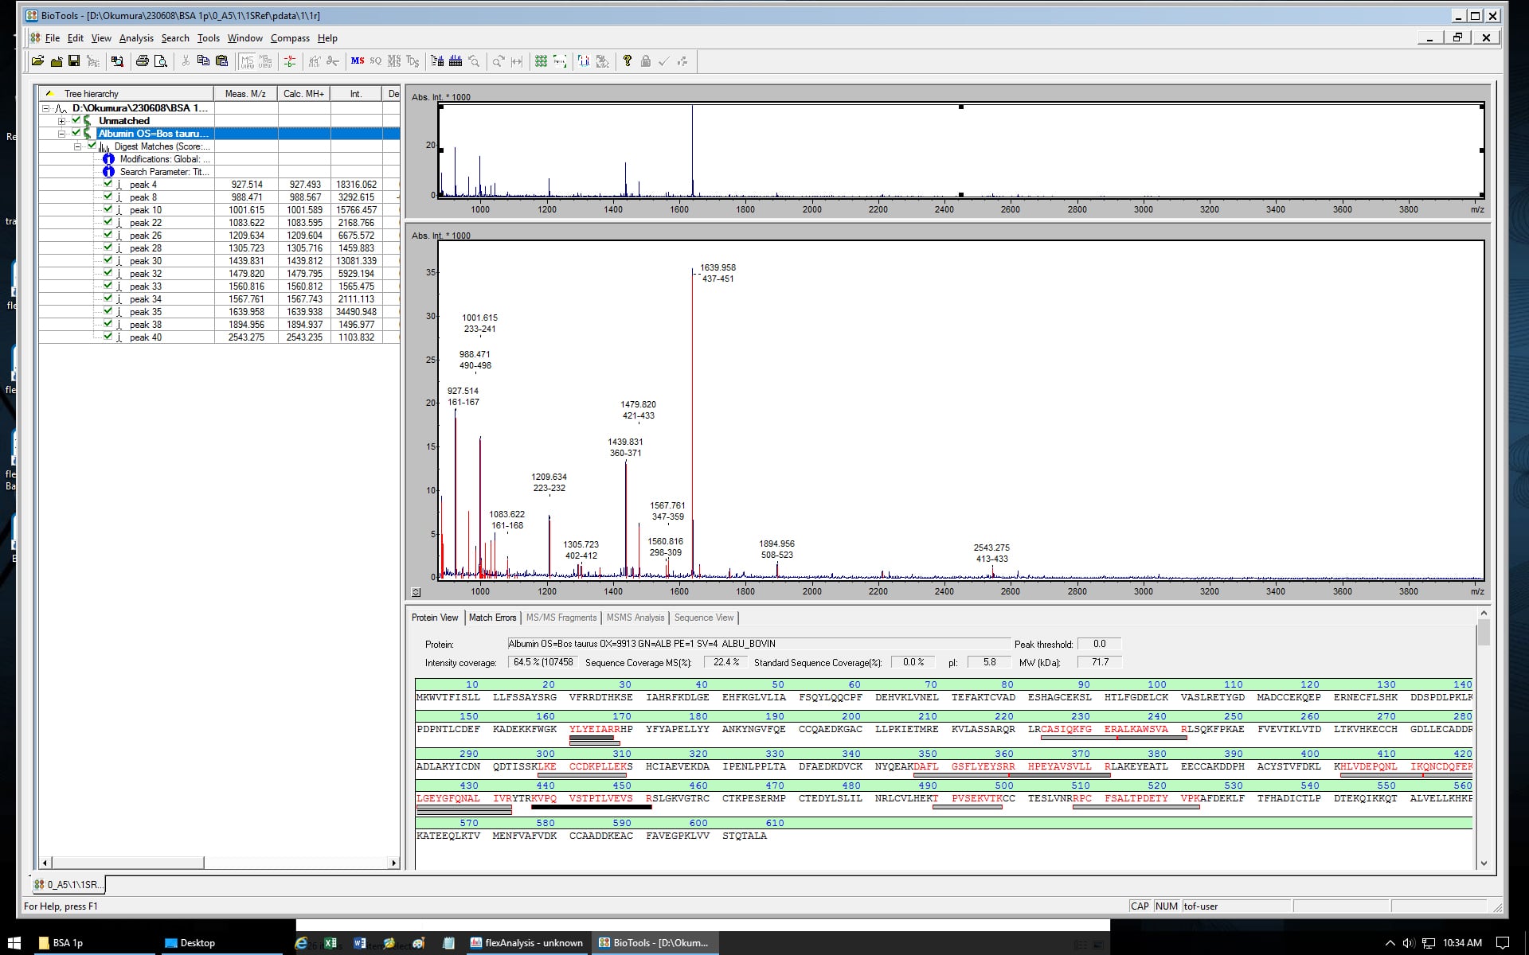Collapse the Albumin OS=Bos taurus node
The width and height of the screenshot is (1529, 955).
tap(61, 134)
